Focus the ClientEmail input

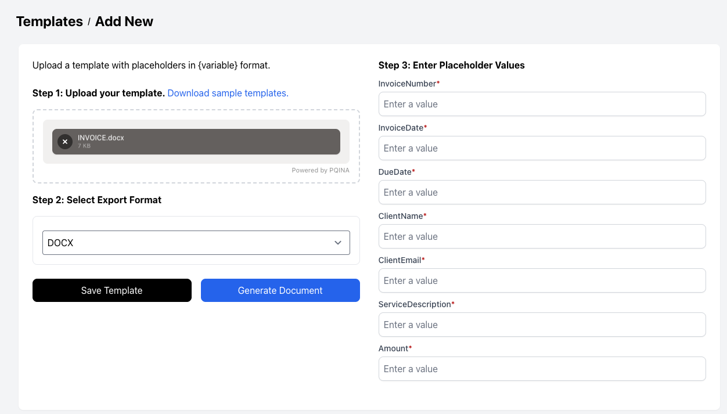pyautogui.click(x=542, y=280)
